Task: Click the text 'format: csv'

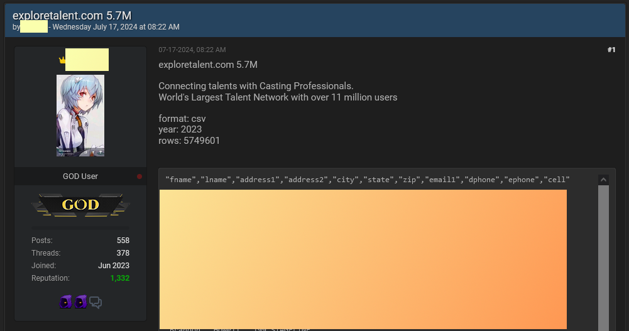Action: [x=182, y=119]
